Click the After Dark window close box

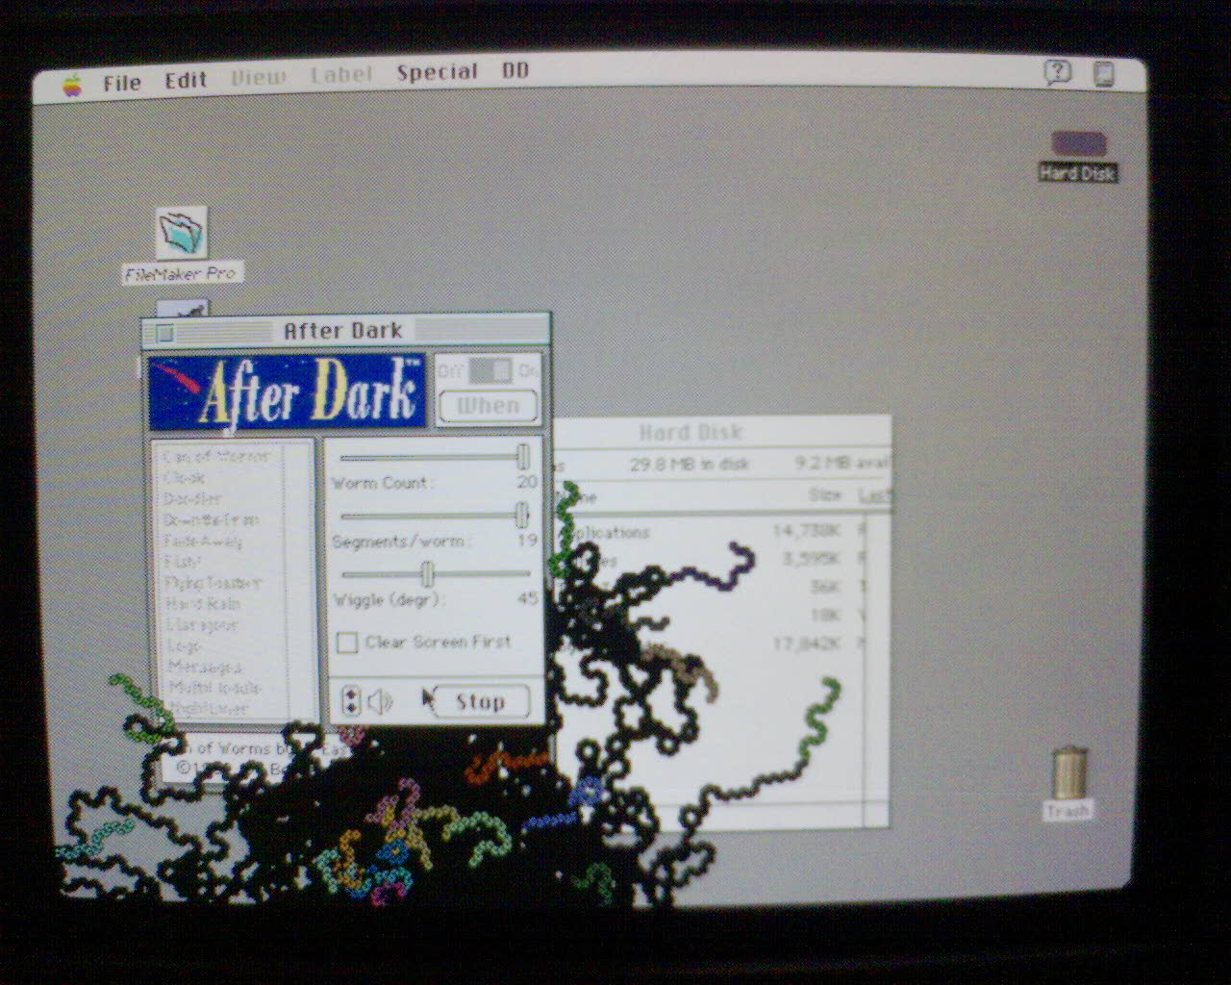(x=165, y=333)
